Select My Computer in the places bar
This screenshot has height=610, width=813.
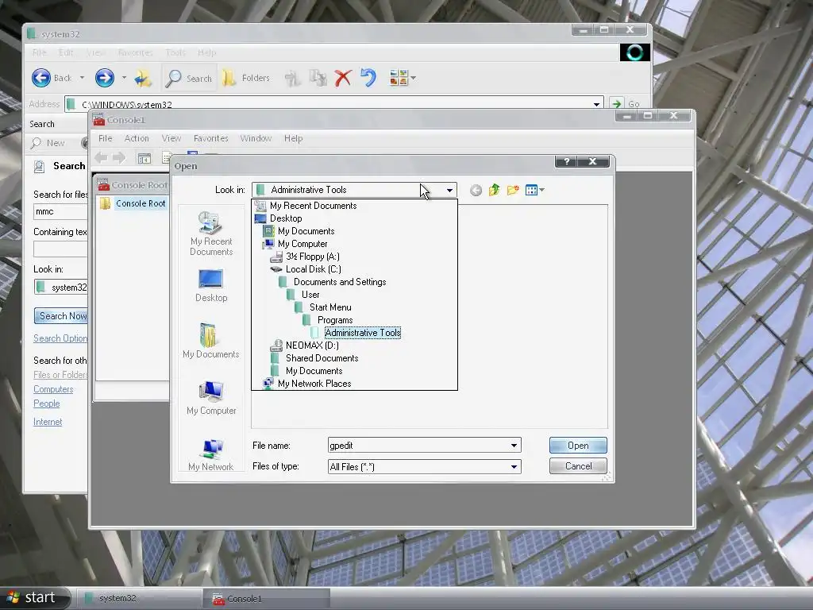click(x=211, y=398)
